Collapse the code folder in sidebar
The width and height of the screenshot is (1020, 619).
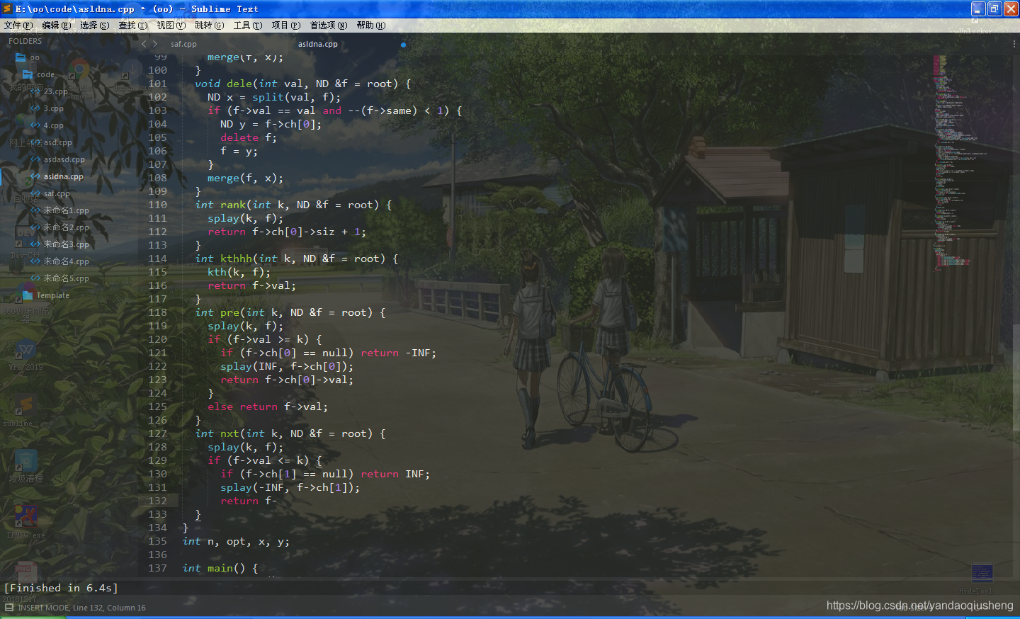46,74
